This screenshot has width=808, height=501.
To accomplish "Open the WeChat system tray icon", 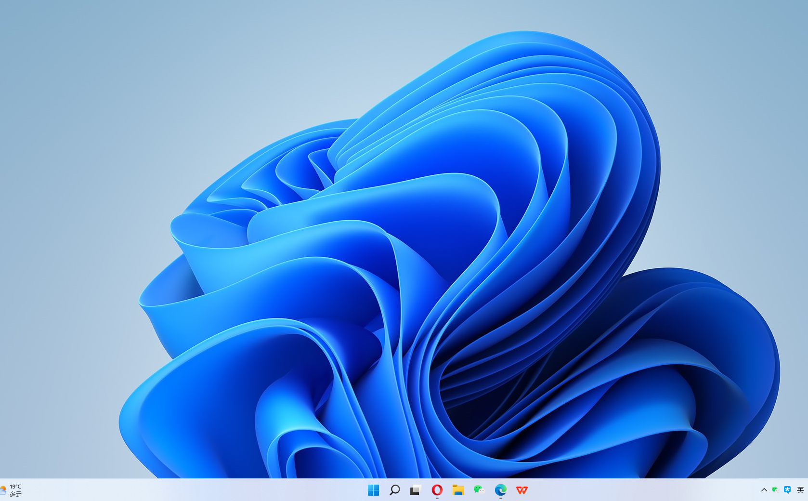I will [775, 490].
